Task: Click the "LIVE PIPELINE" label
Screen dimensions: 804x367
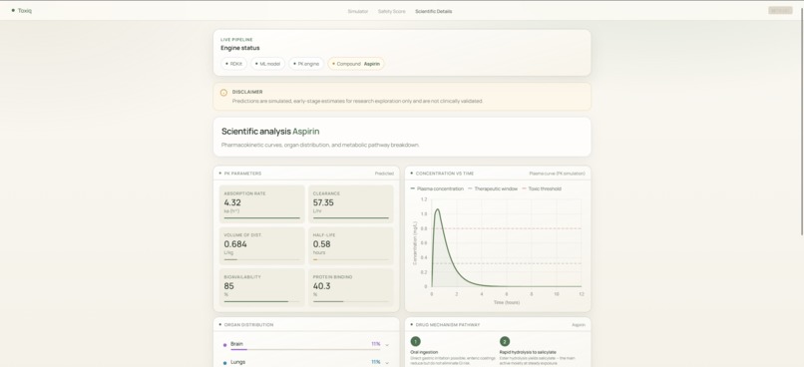Action: pos(236,40)
